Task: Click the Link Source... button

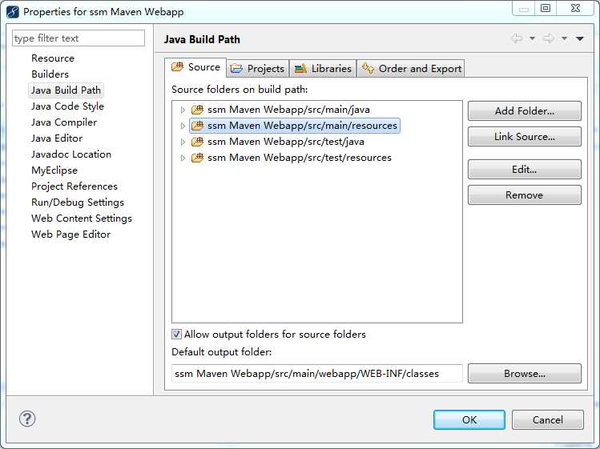Action: pyautogui.click(x=525, y=137)
